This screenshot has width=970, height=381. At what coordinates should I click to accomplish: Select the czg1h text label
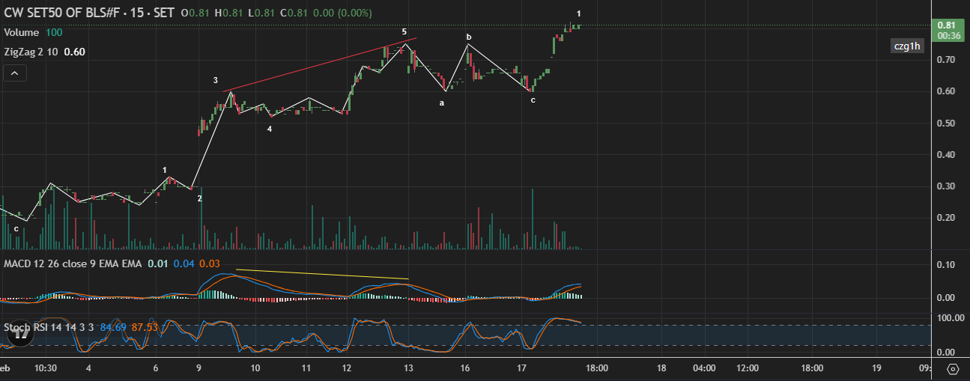[x=906, y=46]
